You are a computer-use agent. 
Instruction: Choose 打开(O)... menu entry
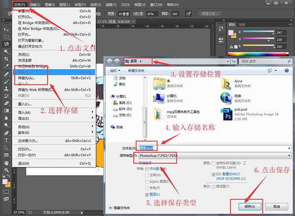coord(54,17)
